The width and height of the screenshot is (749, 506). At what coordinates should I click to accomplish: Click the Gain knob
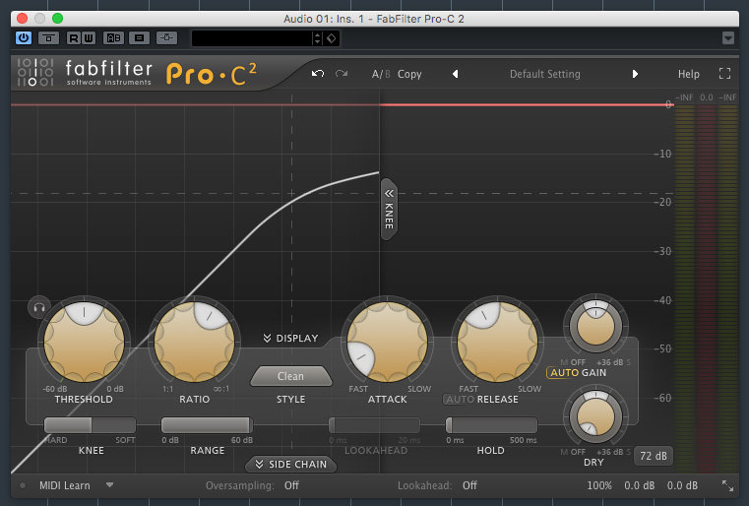click(595, 325)
